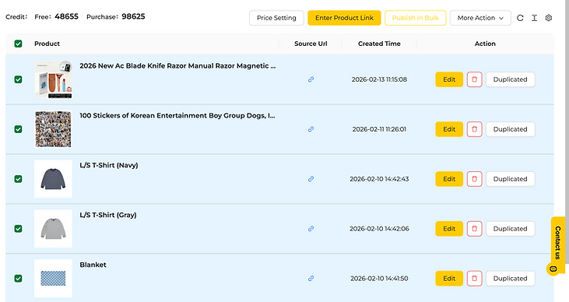Click Duplicated for Ac Blade Knife Razor
Screen dimensions: 569x302
coord(510,79)
